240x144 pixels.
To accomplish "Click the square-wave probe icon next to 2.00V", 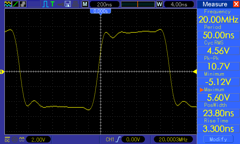I will pyautogui.click(x=22, y=139).
